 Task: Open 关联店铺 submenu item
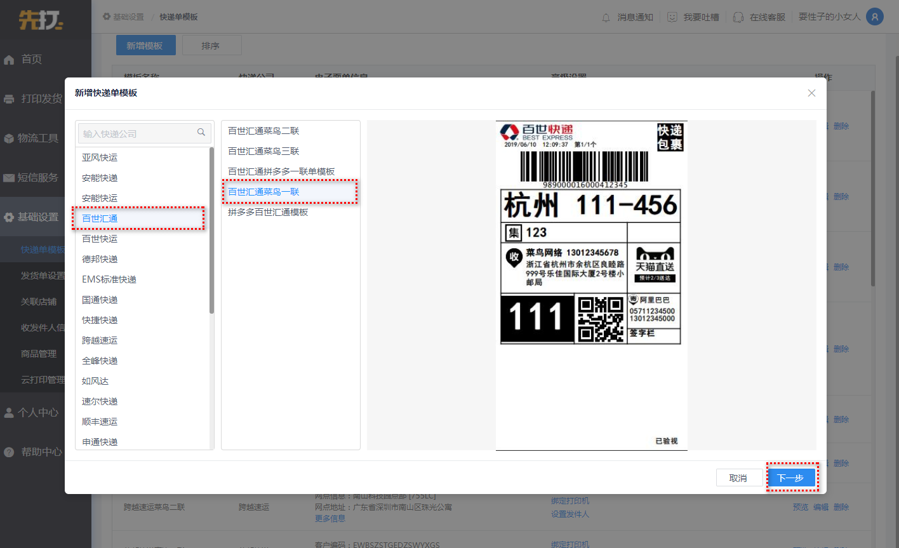click(39, 302)
